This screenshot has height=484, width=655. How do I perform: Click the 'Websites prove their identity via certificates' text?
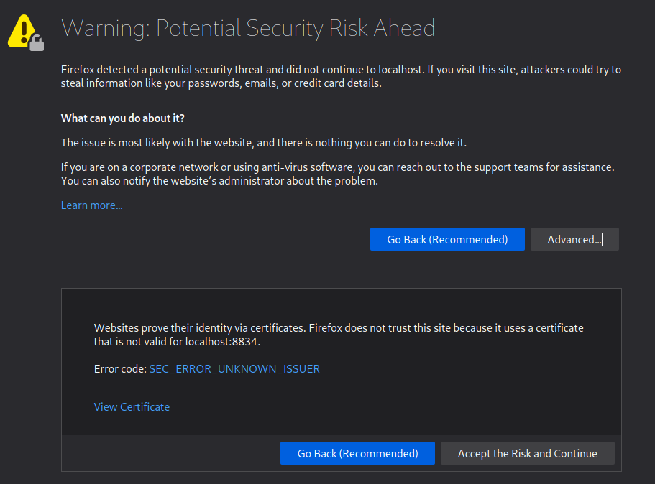pos(200,328)
